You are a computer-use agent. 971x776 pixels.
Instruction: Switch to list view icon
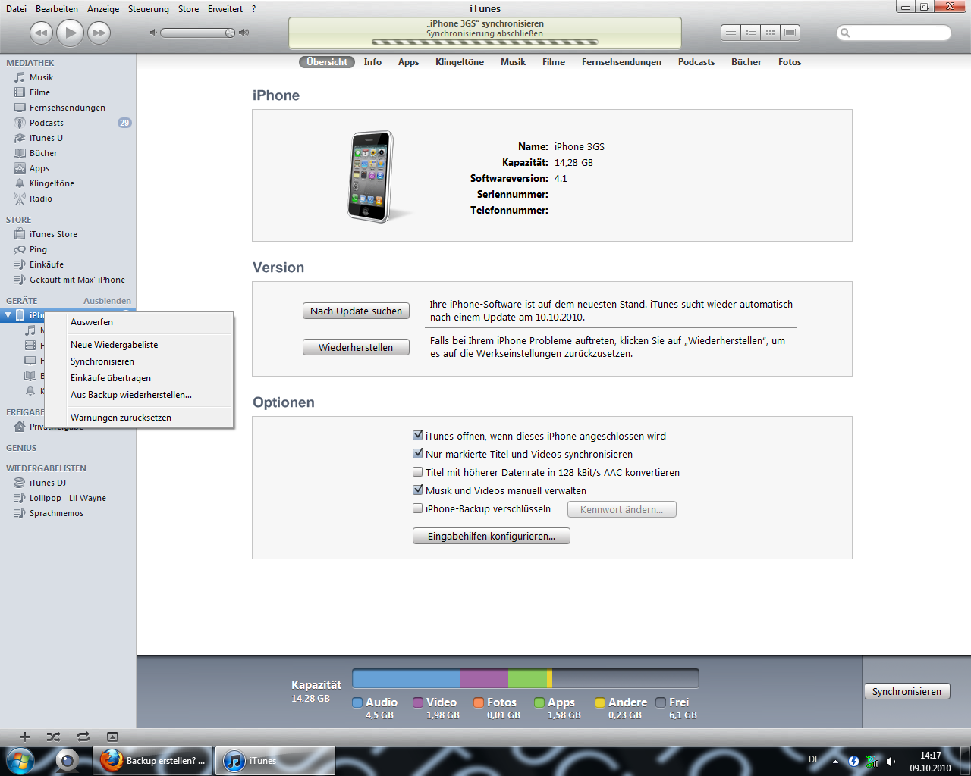pyautogui.click(x=731, y=33)
